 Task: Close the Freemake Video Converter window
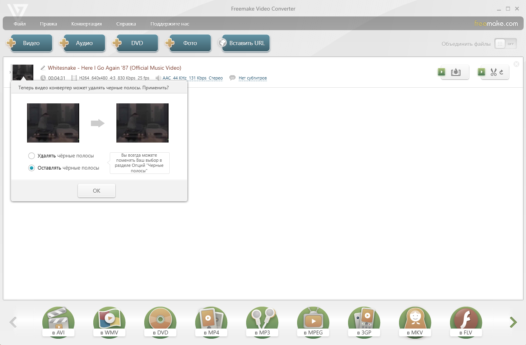click(x=517, y=9)
